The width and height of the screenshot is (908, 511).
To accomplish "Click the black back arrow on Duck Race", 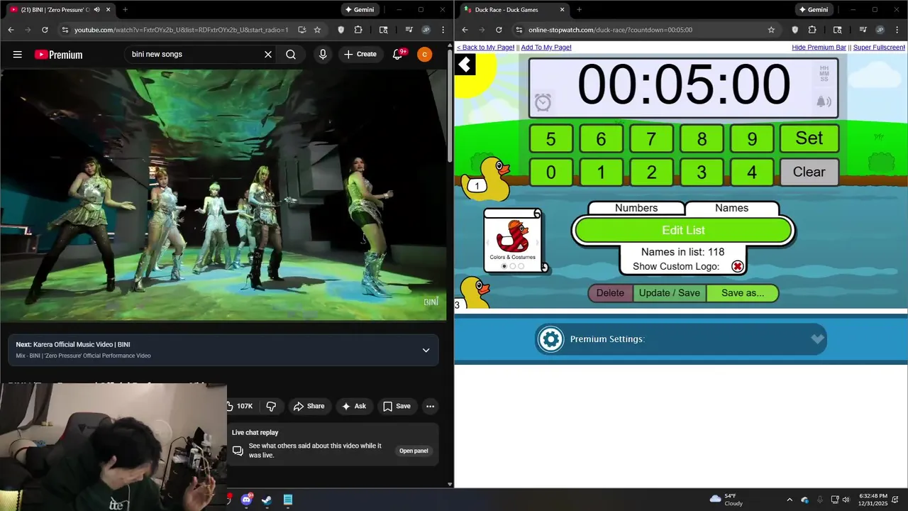I will [465, 65].
